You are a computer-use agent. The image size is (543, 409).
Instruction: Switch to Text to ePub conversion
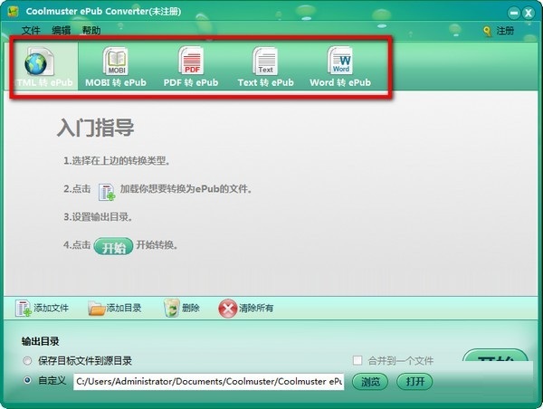[265, 67]
